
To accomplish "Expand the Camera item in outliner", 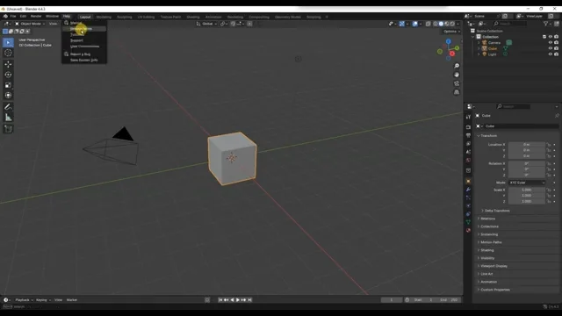I will (479, 43).
